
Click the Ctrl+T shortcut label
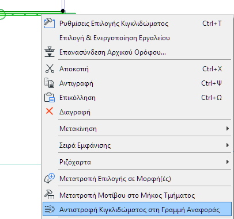[212, 24]
